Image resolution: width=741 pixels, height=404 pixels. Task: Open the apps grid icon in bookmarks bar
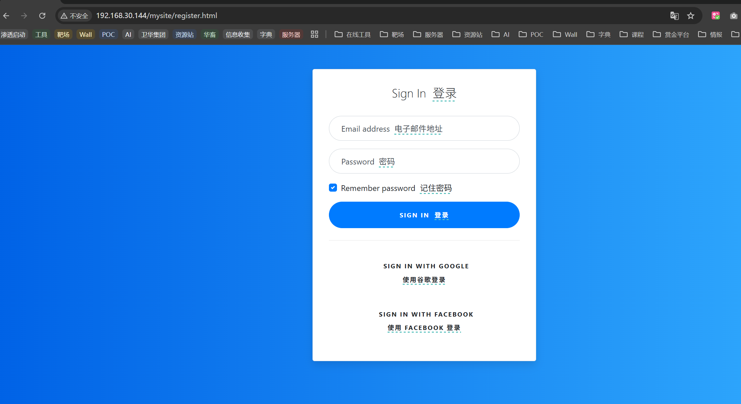(314, 35)
